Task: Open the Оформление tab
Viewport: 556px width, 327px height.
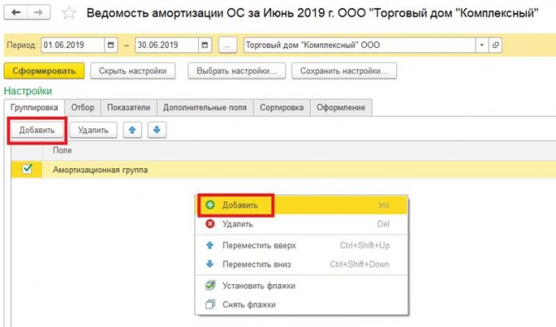Action: pos(341,108)
